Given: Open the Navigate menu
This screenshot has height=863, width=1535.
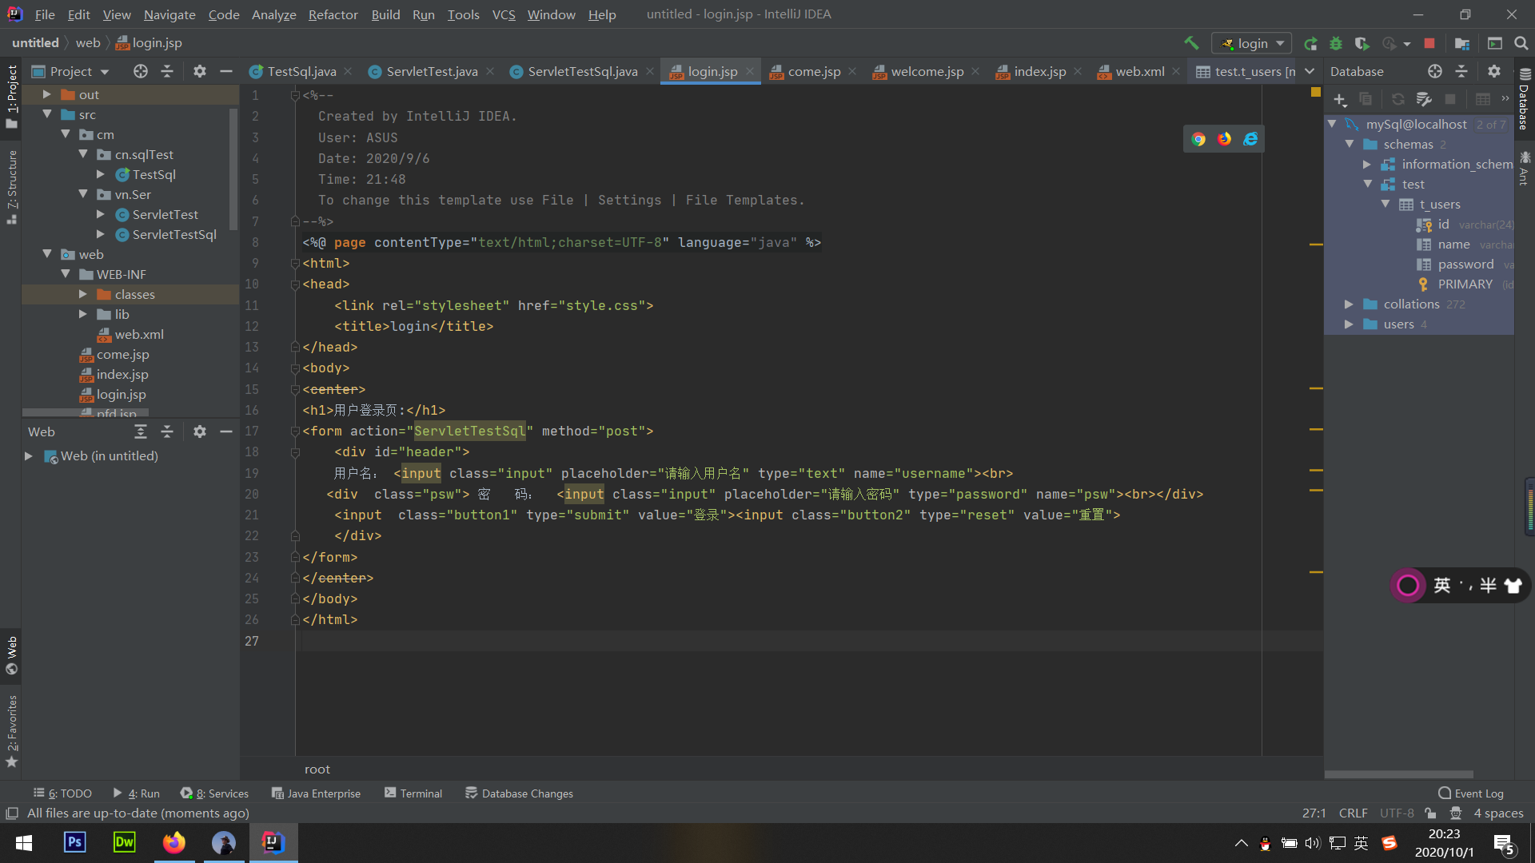Looking at the screenshot, I should pos(169,14).
